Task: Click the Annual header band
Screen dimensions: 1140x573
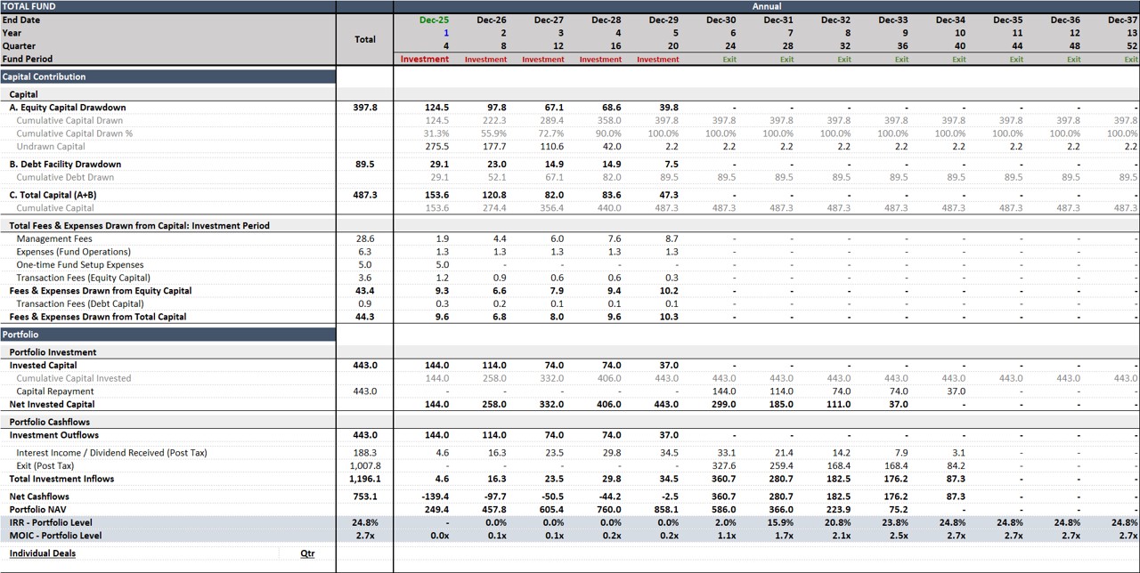Action: (x=767, y=6)
